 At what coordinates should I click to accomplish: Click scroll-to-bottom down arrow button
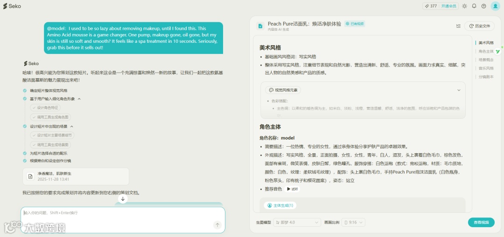point(123,199)
